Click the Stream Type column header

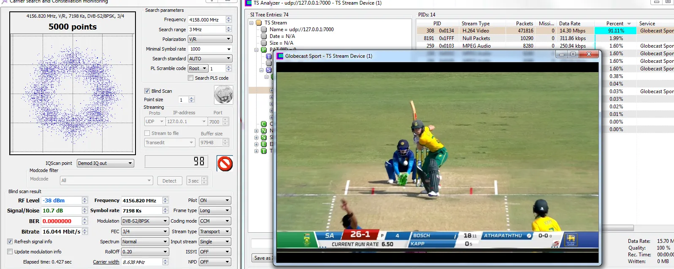tap(475, 24)
